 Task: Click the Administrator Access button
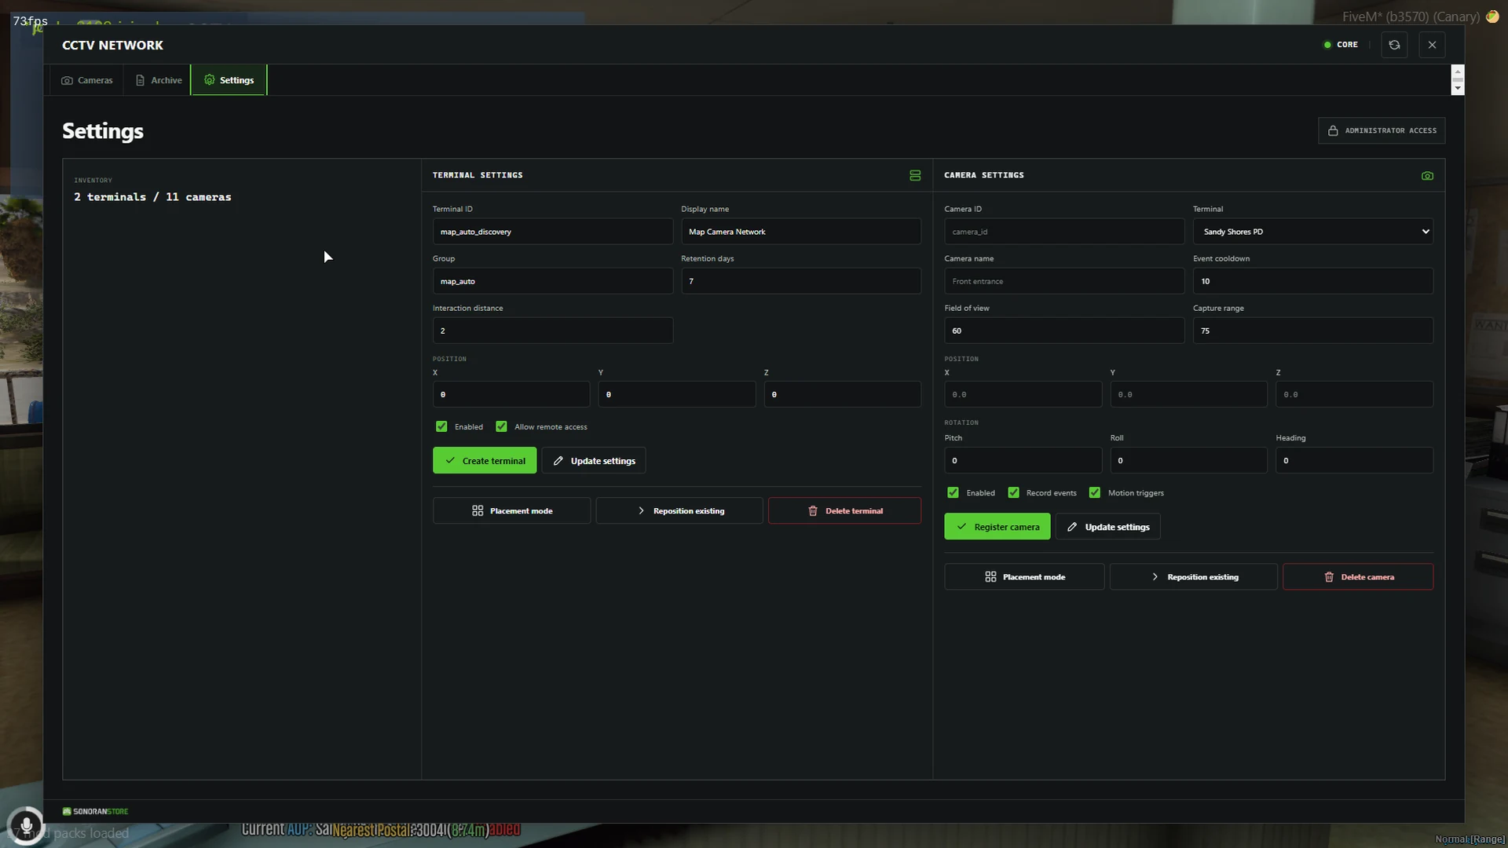[x=1382, y=130]
